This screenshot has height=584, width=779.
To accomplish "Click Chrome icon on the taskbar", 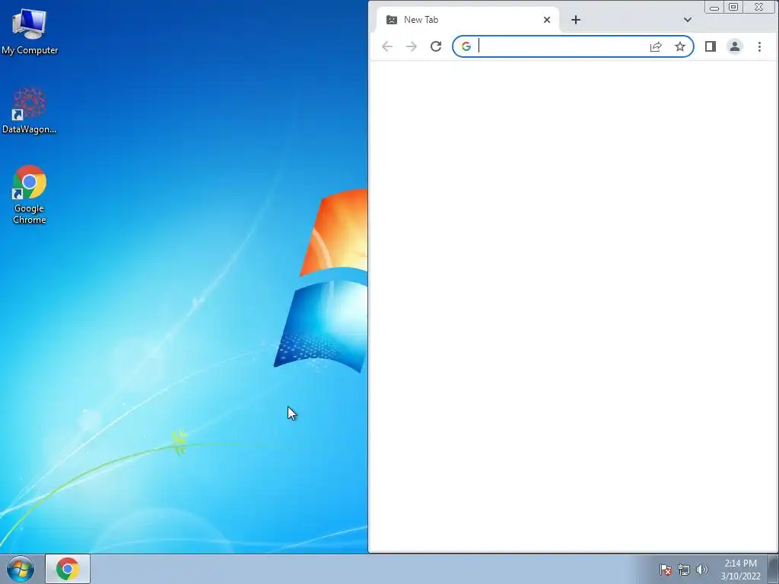I will coord(68,569).
